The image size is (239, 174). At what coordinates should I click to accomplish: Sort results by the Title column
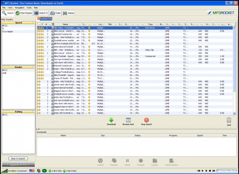110,24
